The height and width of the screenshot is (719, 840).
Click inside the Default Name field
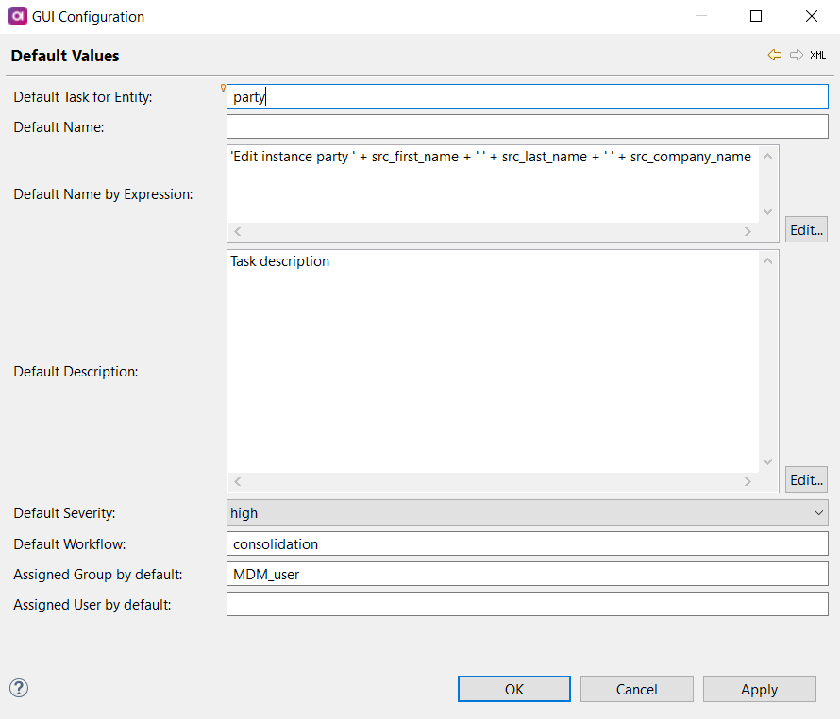pyautogui.click(x=527, y=126)
